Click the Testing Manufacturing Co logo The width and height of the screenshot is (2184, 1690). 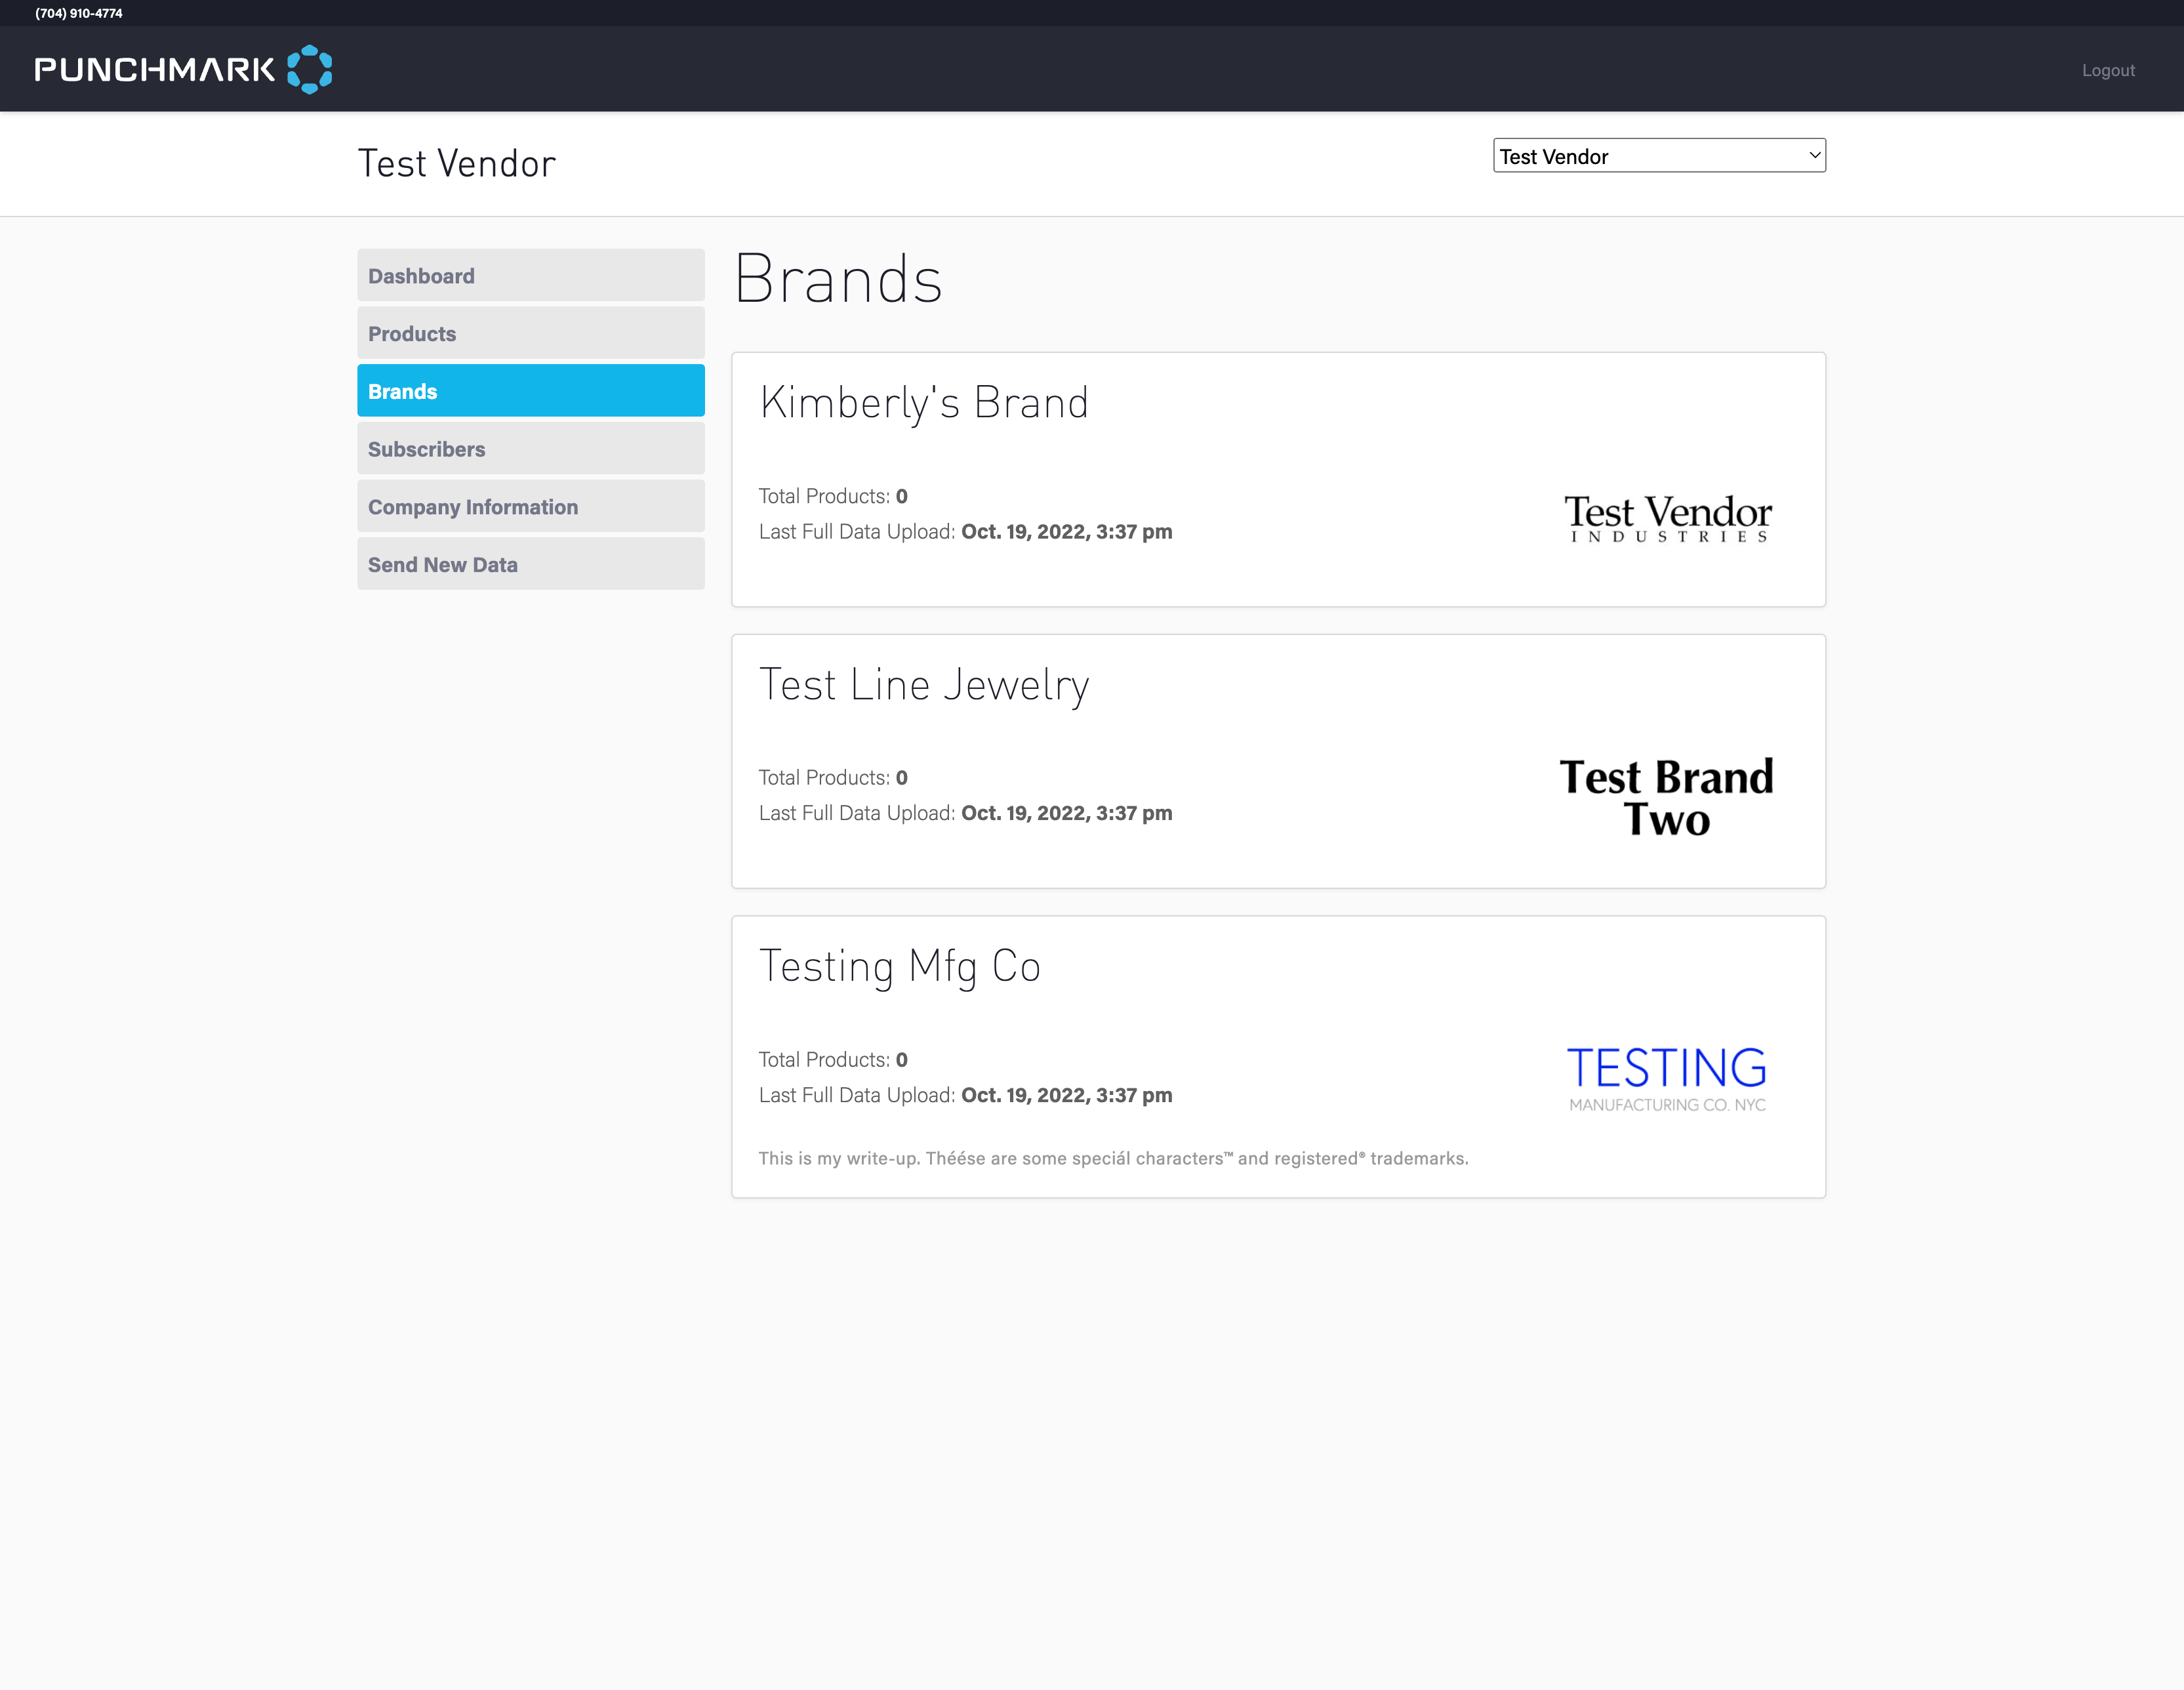click(1666, 1078)
